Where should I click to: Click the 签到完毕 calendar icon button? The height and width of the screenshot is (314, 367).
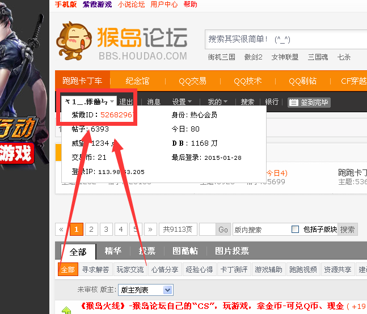pos(309,103)
